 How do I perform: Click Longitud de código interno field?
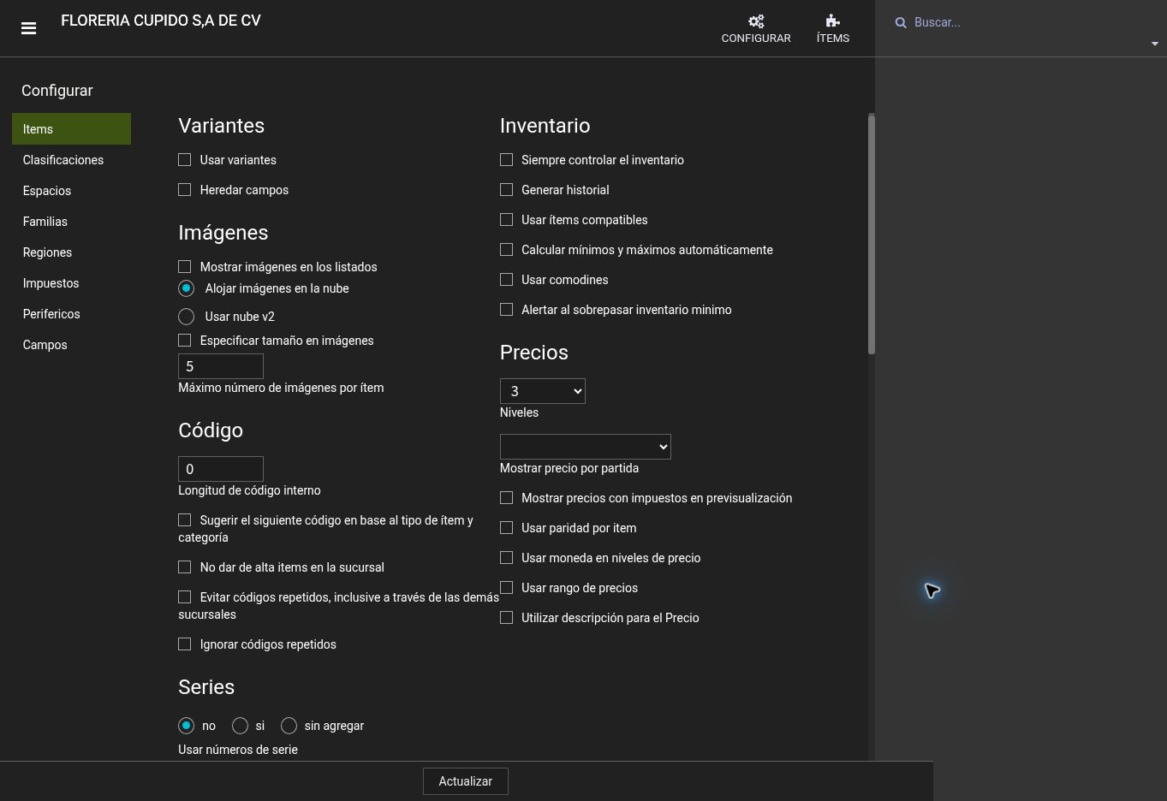221,469
